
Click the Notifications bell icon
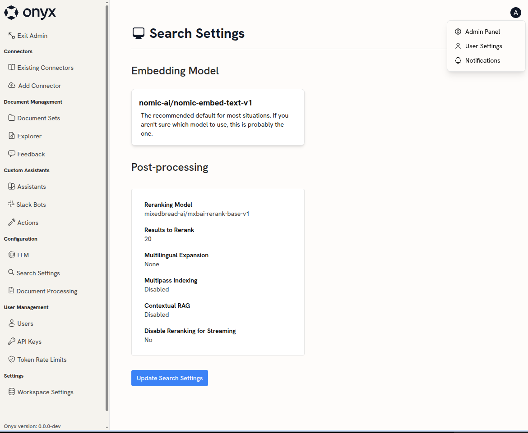tap(458, 60)
